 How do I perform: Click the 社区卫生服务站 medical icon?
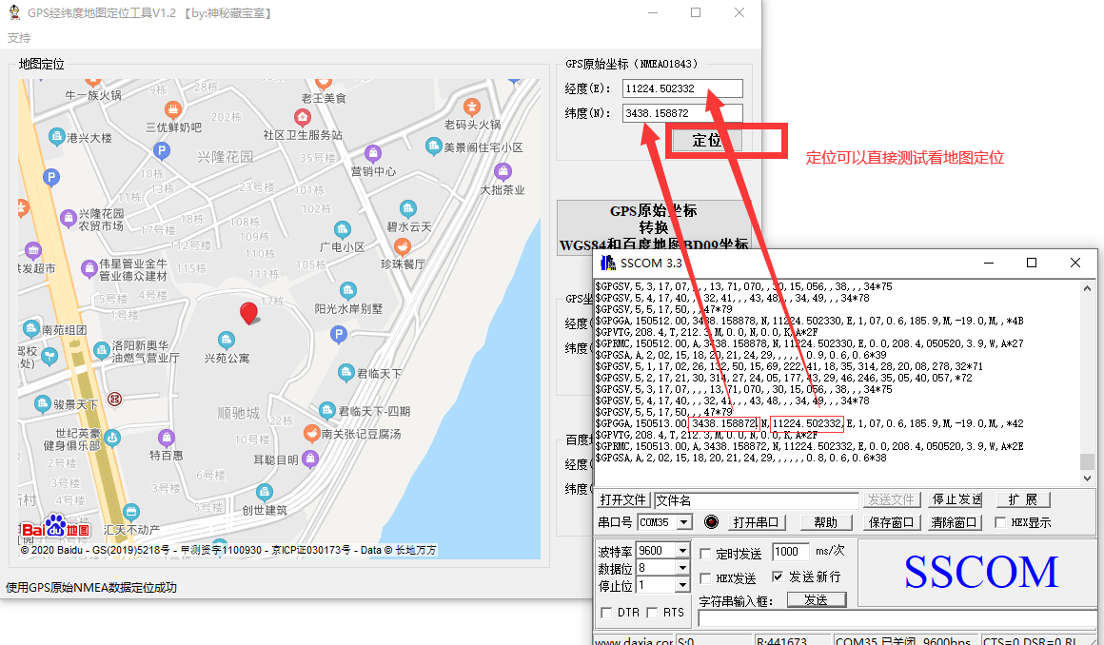[303, 118]
